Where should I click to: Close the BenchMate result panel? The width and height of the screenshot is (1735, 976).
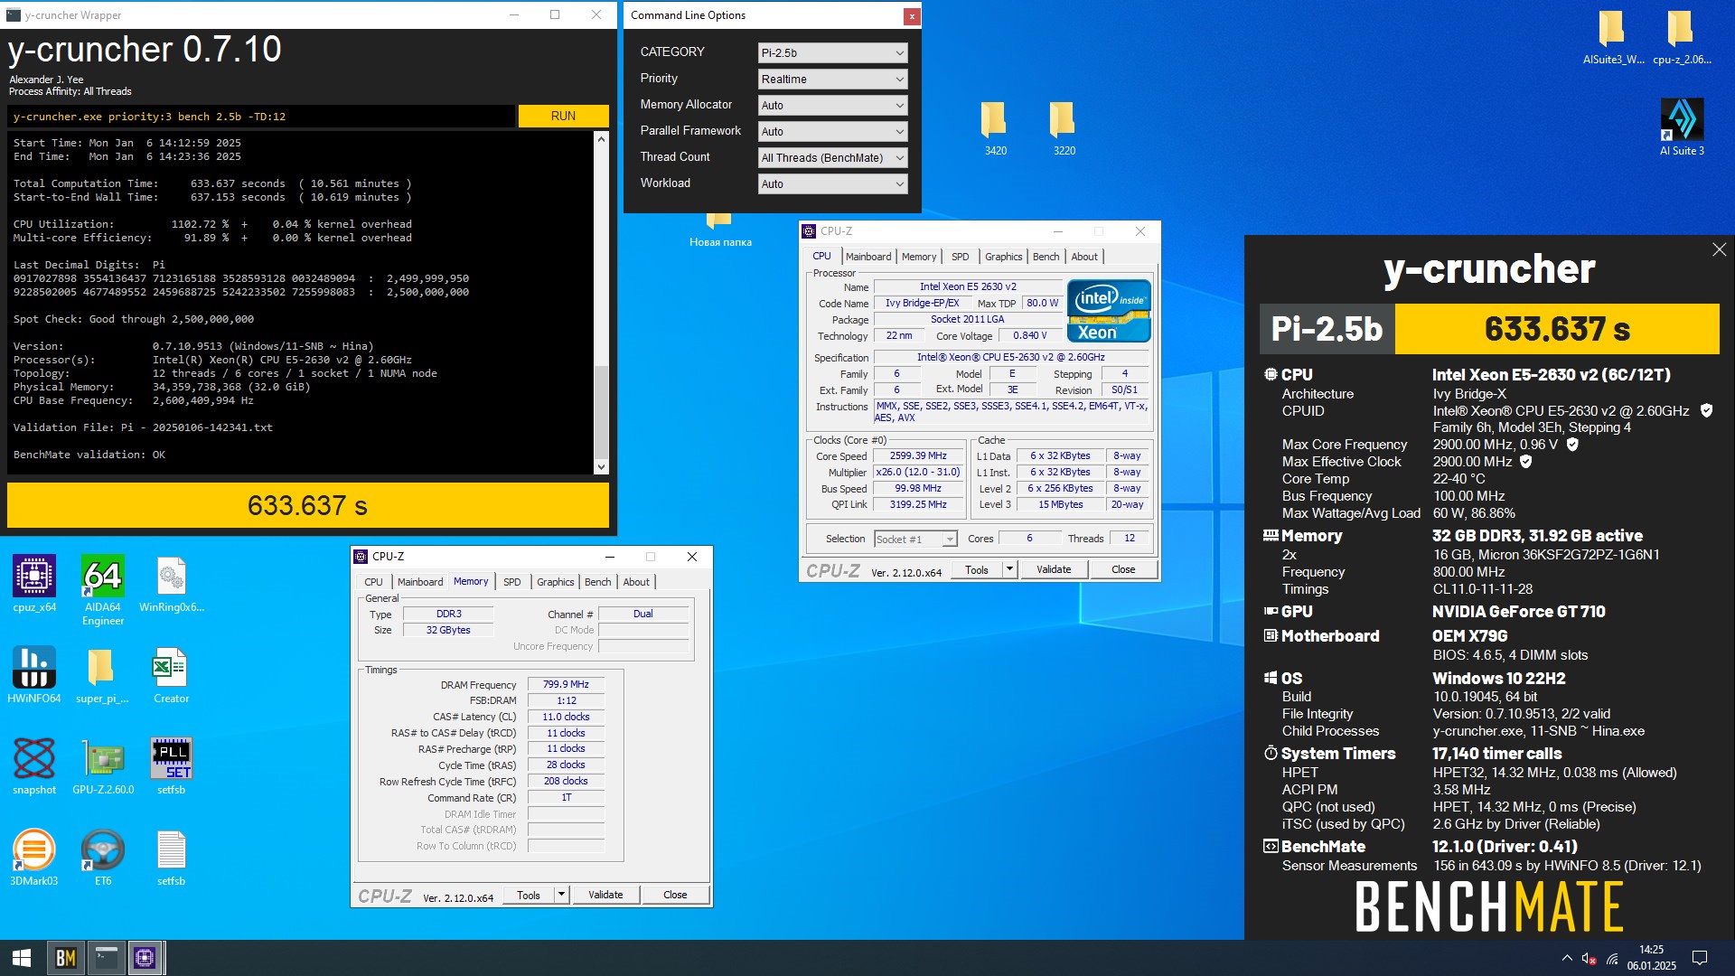click(x=1719, y=249)
